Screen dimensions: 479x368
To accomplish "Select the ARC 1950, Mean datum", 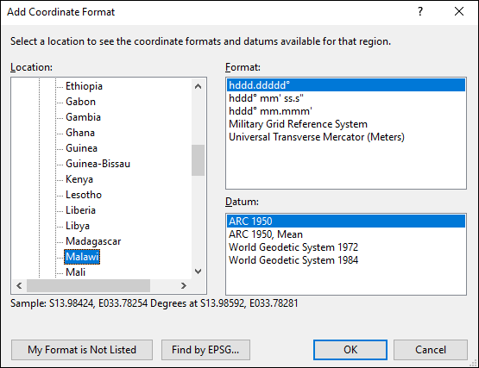I will [x=346, y=234].
